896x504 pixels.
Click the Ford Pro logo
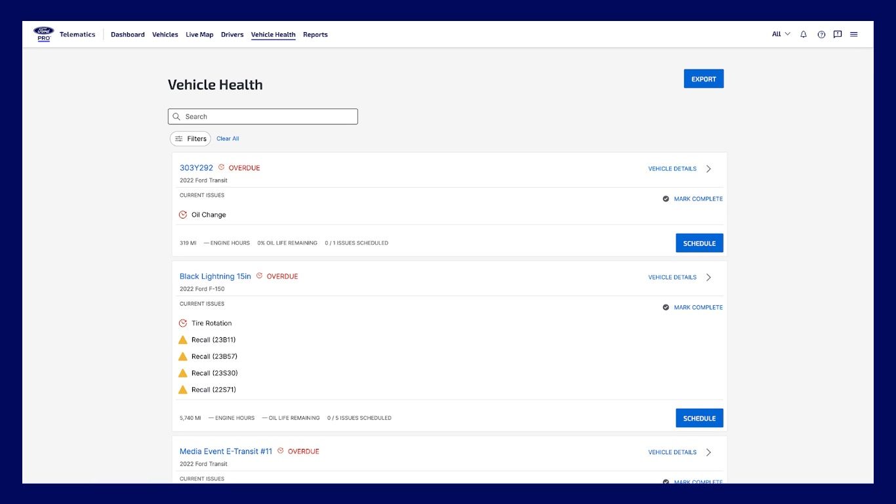pyautogui.click(x=43, y=34)
